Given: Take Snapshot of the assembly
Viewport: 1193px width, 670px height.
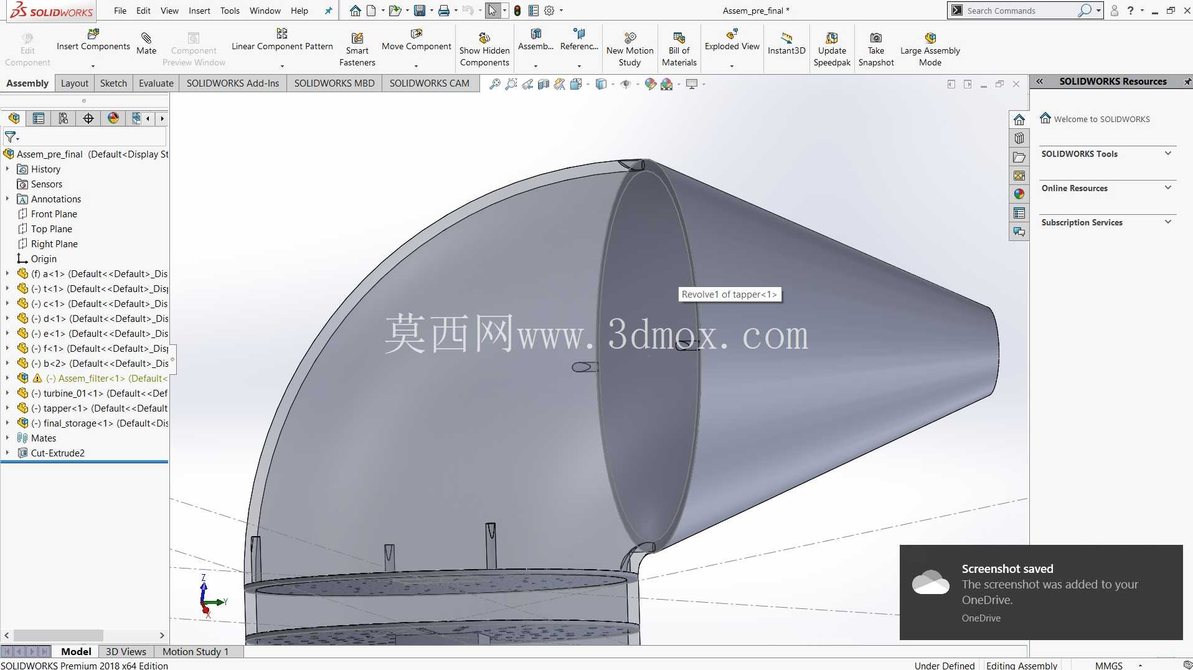Looking at the screenshot, I should [x=876, y=50].
